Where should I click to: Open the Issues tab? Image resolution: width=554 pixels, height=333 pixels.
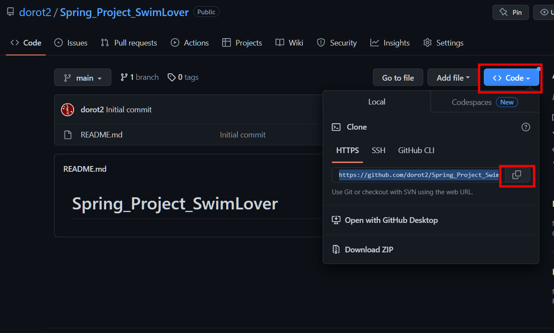pos(71,42)
